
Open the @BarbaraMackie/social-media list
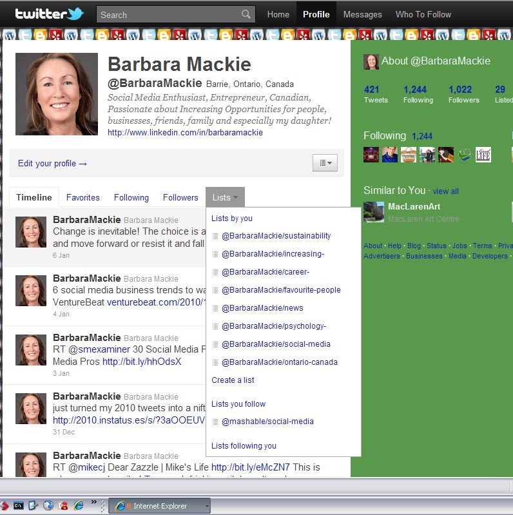point(276,344)
